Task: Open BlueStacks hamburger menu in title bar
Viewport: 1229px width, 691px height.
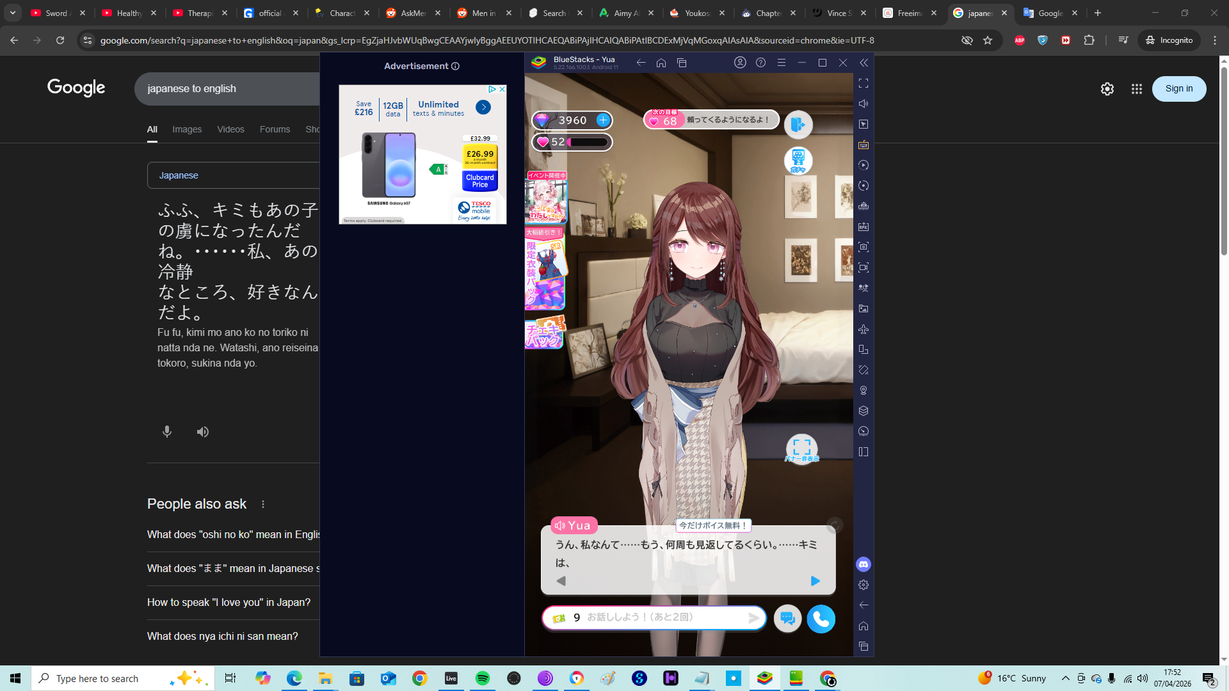Action: click(782, 63)
